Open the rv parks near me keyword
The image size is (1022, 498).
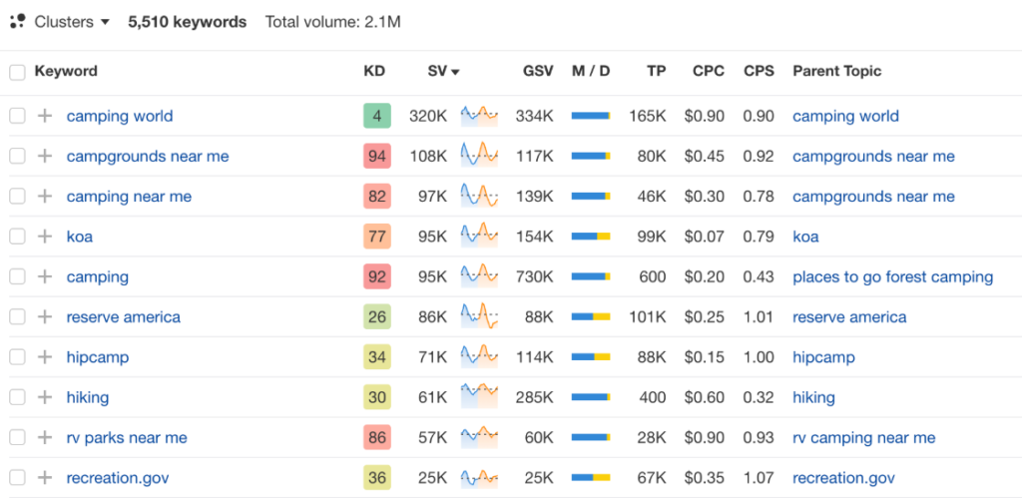(127, 437)
